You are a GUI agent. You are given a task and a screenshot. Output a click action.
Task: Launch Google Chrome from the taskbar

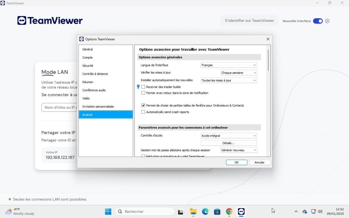(x=229, y=211)
